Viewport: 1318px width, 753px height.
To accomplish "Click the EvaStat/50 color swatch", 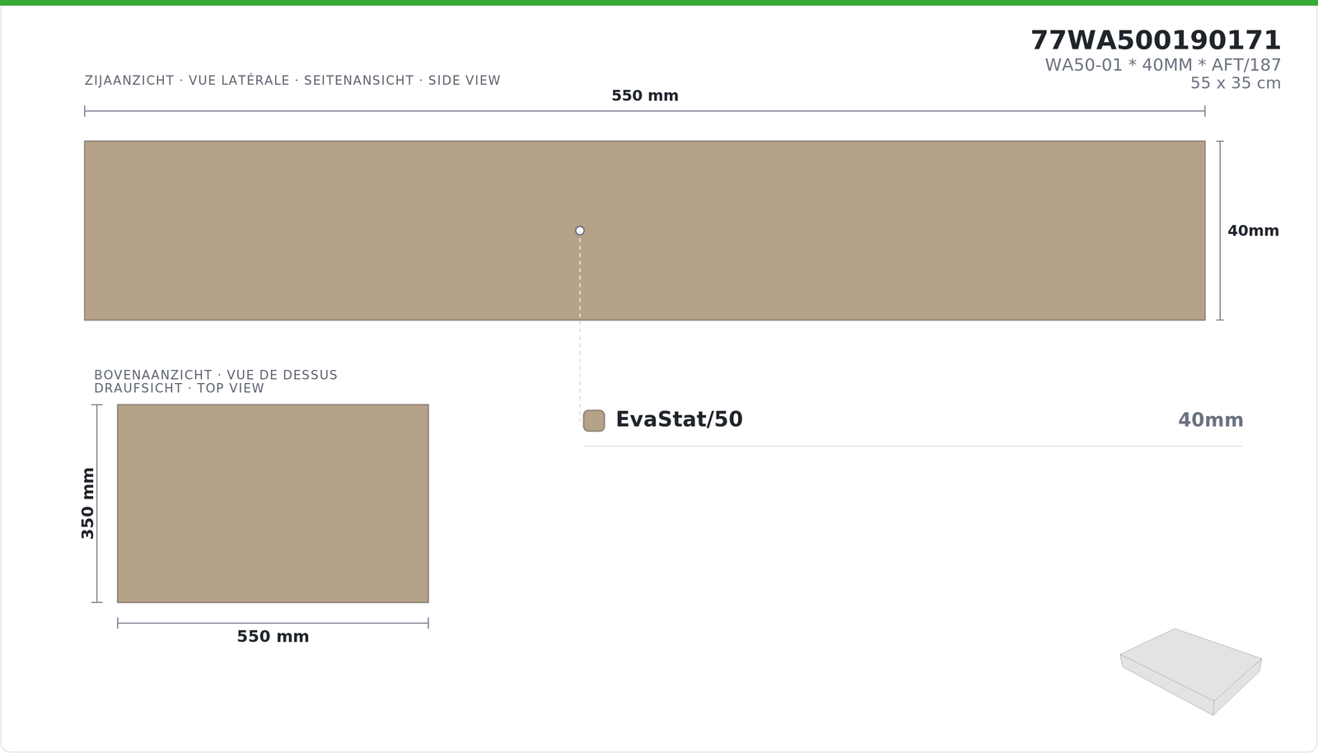I will pyautogui.click(x=594, y=420).
